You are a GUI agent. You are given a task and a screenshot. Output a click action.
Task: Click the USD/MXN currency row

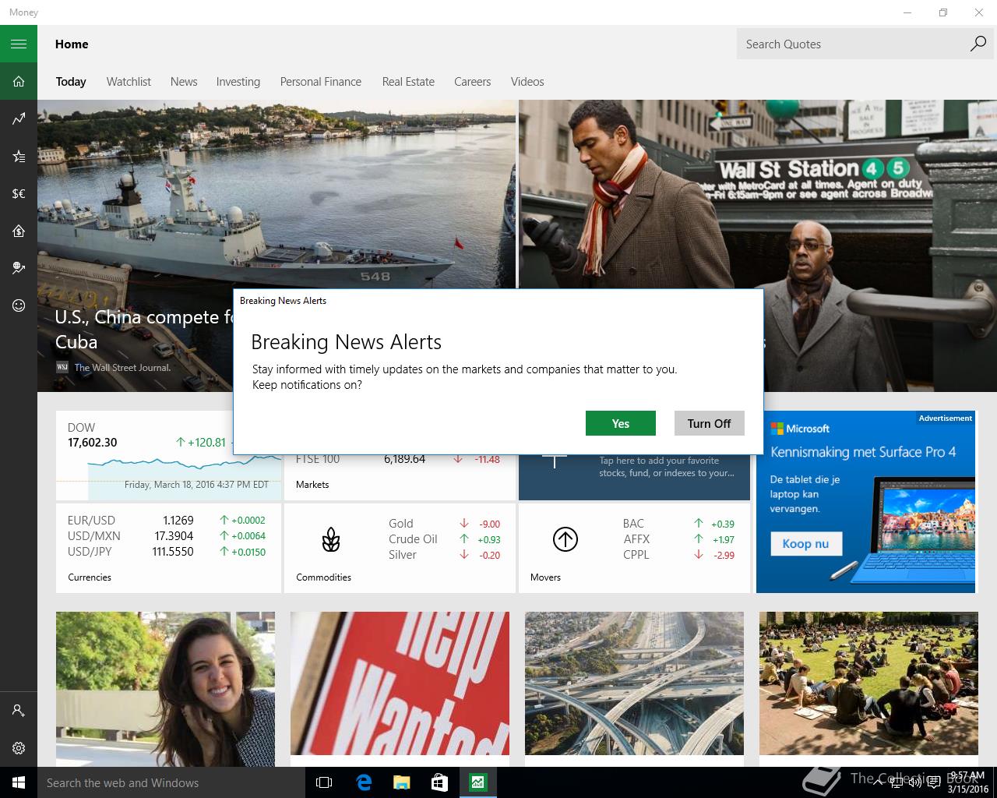pyautogui.click(x=166, y=536)
